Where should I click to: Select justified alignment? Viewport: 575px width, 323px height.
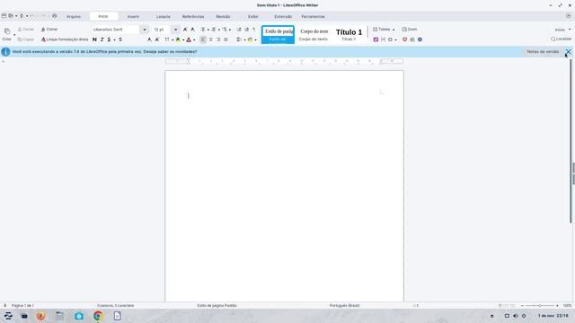click(226, 39)
